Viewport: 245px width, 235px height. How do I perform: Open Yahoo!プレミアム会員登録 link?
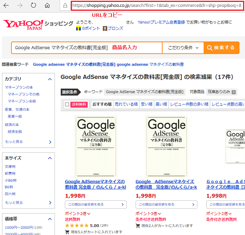click(161, 22)
